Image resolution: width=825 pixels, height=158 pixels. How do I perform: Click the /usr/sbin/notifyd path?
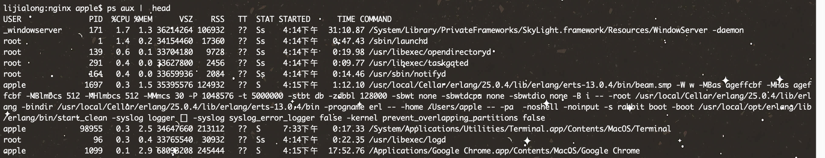click(x=407, y=74)
